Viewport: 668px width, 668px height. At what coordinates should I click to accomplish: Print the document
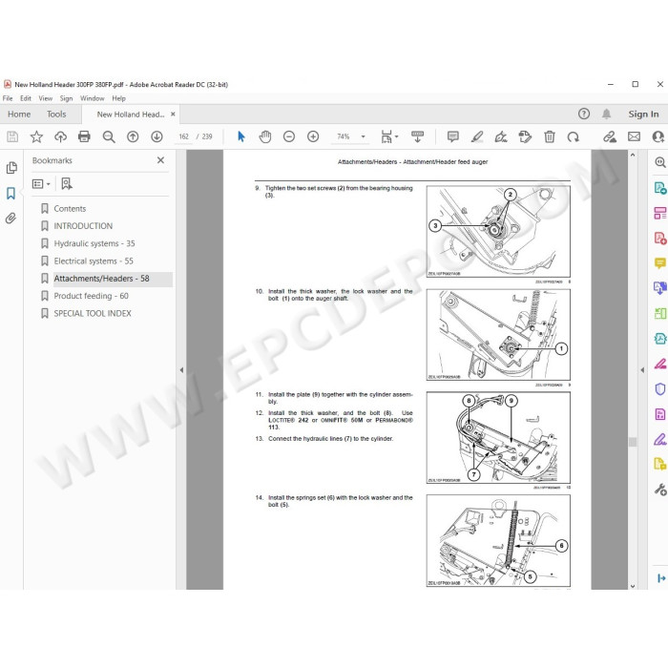84,136
